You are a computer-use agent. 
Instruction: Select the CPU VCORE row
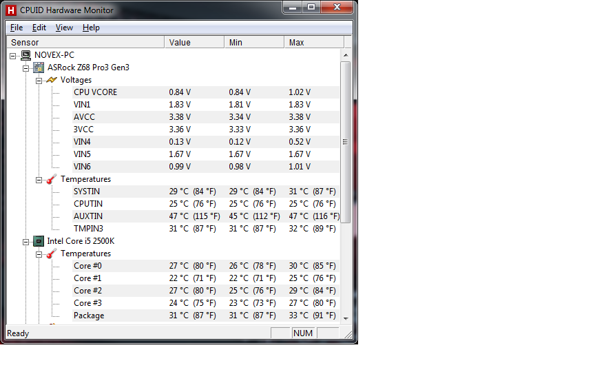coord(206,92)
